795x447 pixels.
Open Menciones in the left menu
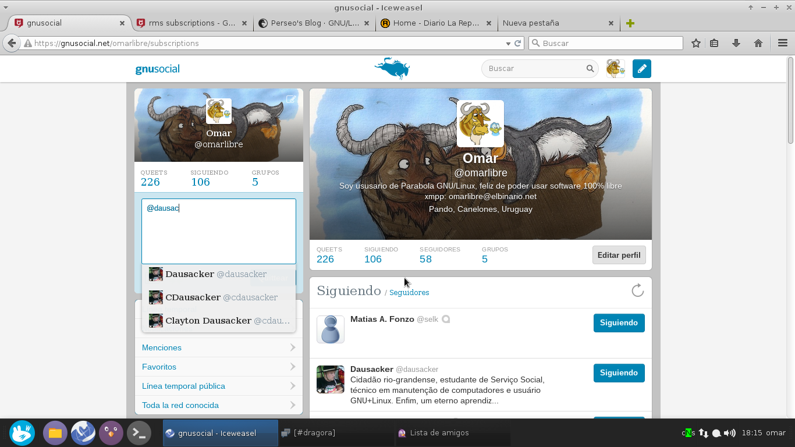point(219,347)
